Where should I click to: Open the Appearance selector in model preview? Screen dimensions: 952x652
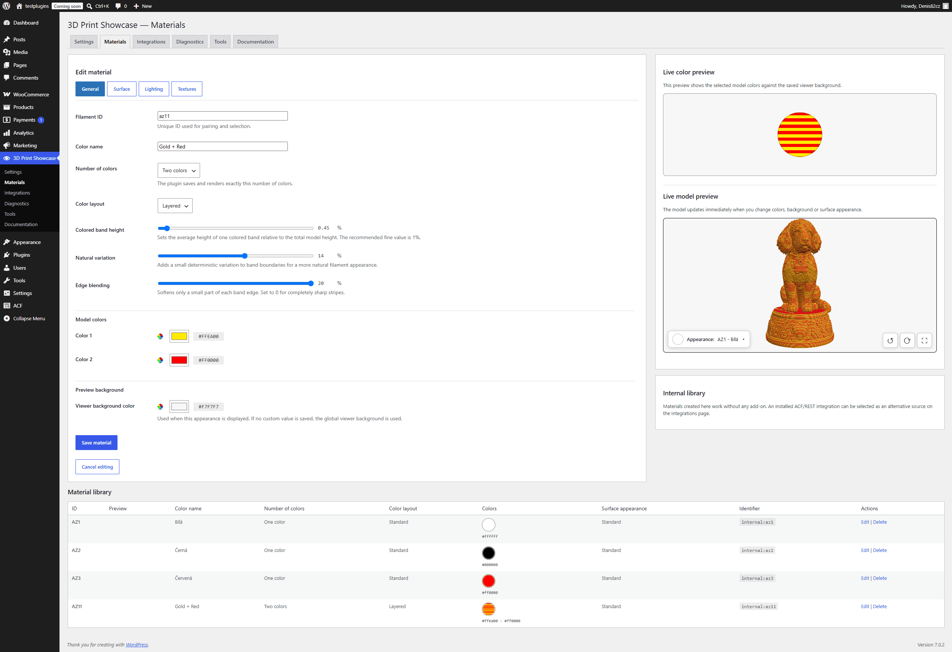tap(709, 339)
